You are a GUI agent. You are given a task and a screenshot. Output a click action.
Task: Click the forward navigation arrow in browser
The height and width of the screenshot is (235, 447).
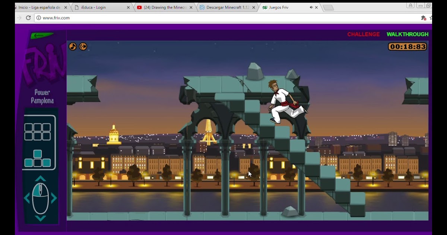coord(19,18)
